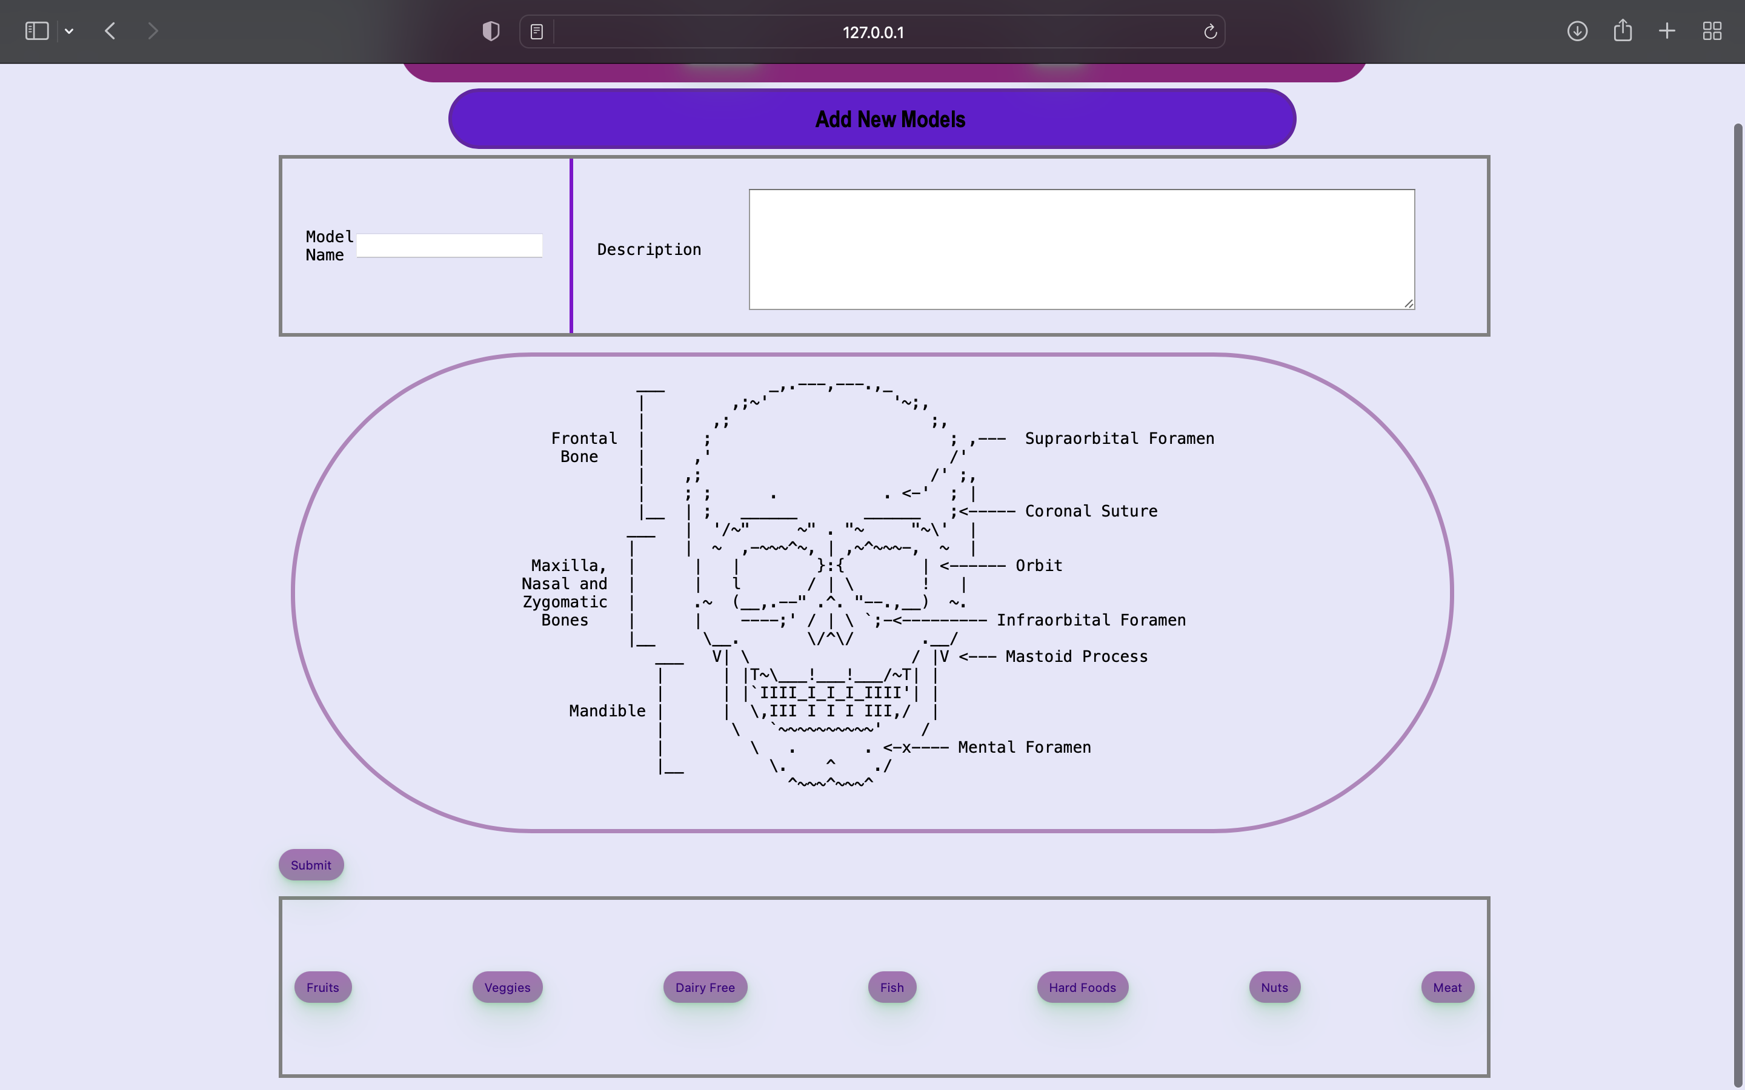Select the Fruits category pill

[322, 987]
